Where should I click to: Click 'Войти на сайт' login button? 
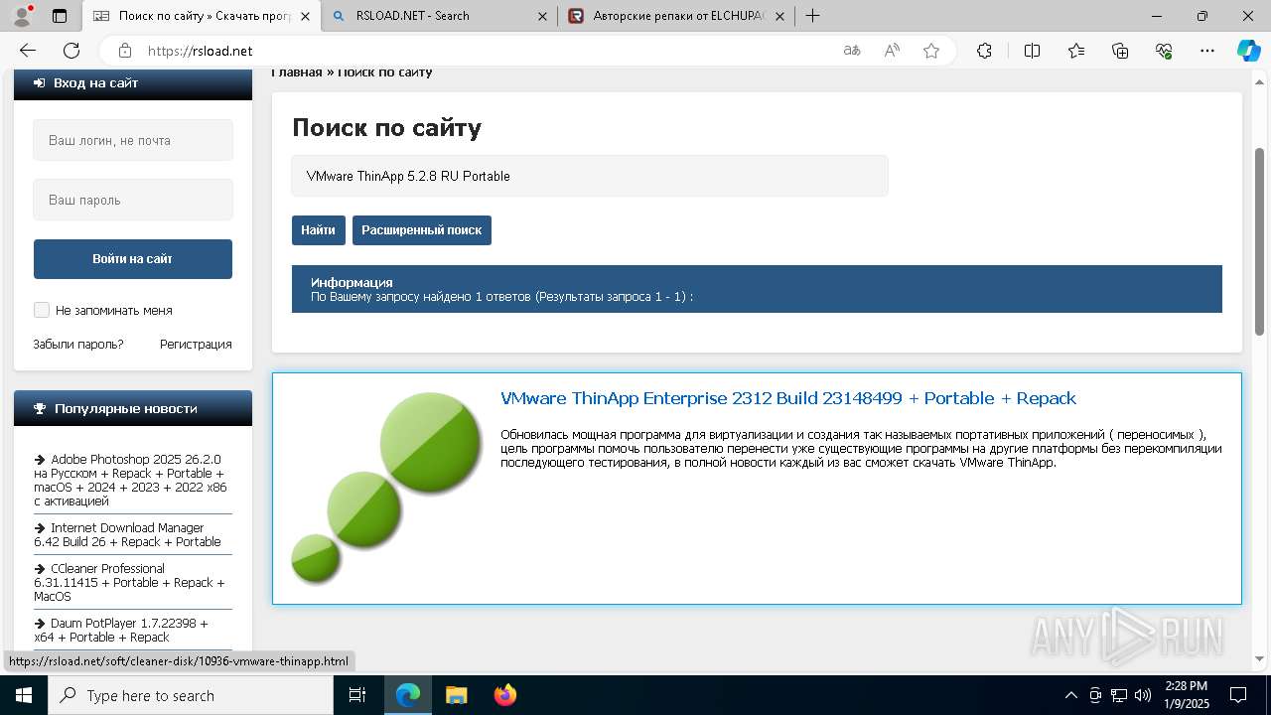(133, 258)
